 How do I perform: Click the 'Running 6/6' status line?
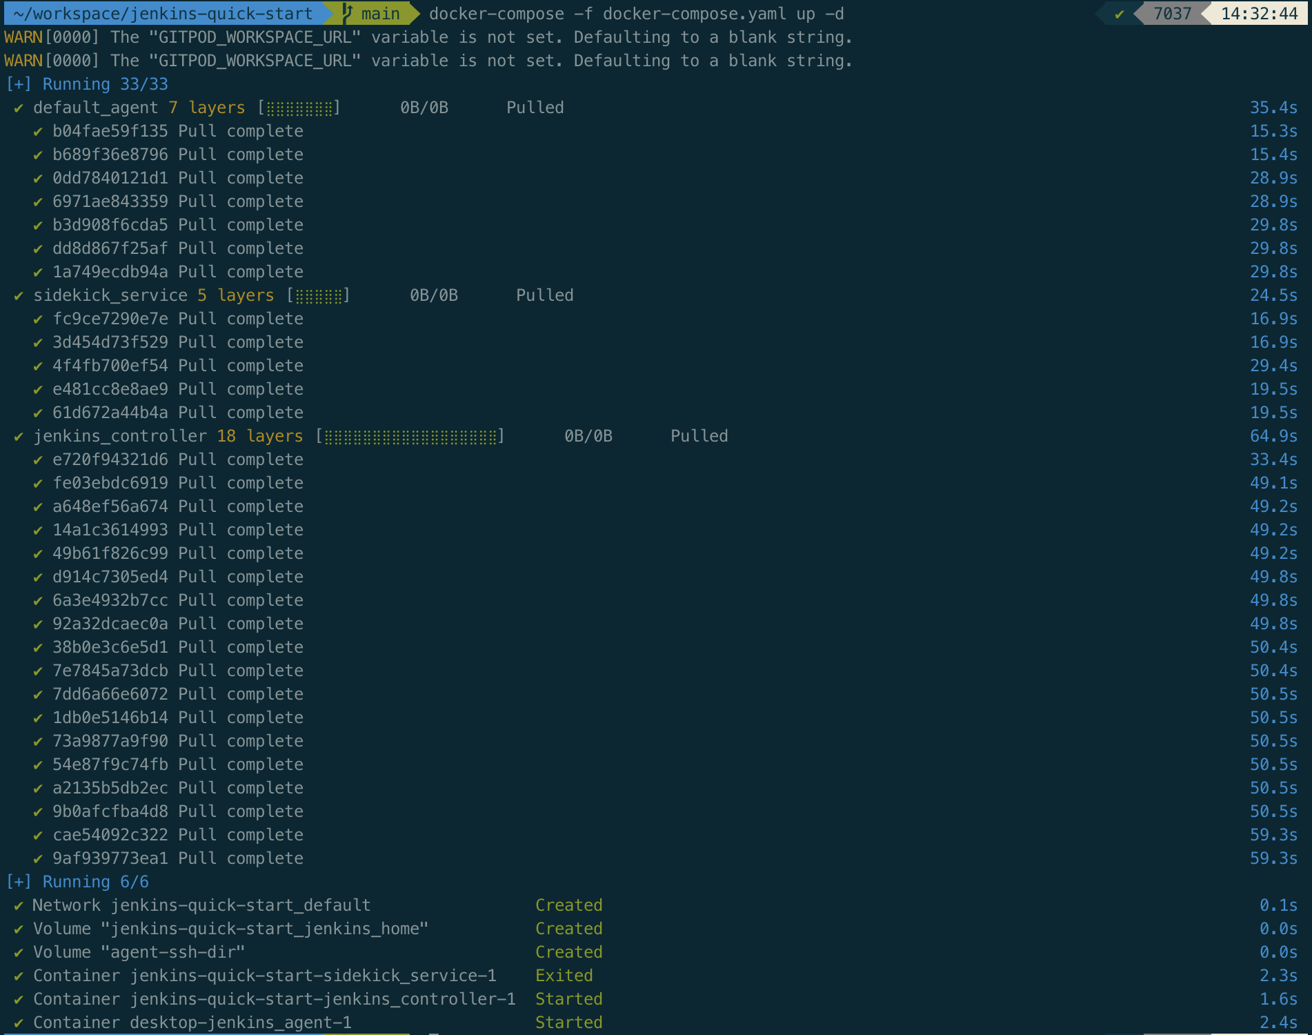tap(77, 882)
